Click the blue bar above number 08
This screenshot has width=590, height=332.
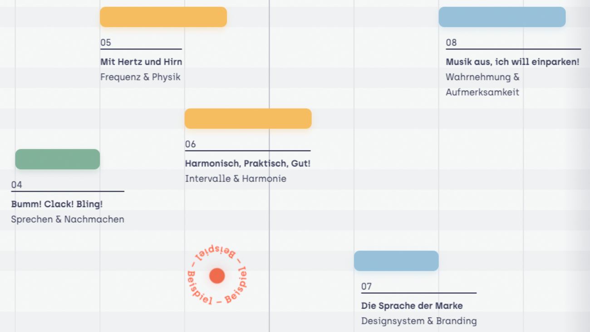click(502, 17)
